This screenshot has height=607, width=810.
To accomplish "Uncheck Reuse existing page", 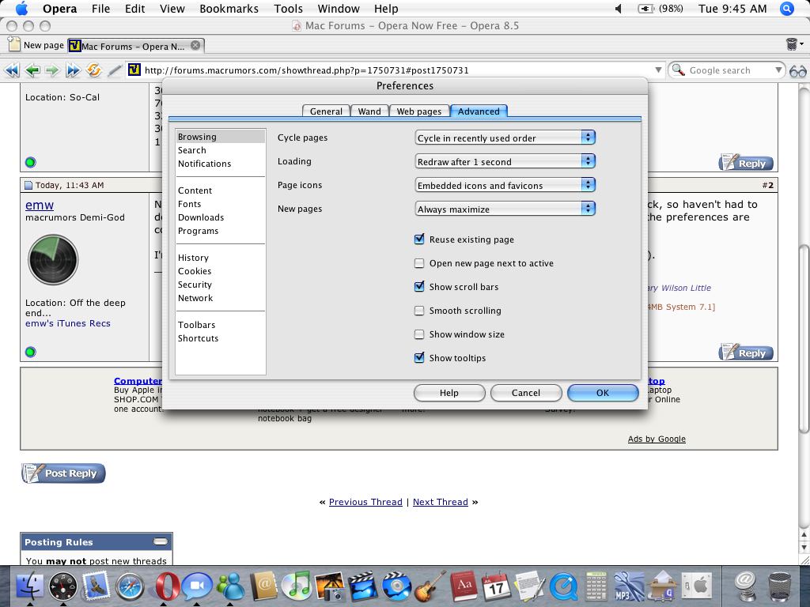I will click(x=419, y=239).
